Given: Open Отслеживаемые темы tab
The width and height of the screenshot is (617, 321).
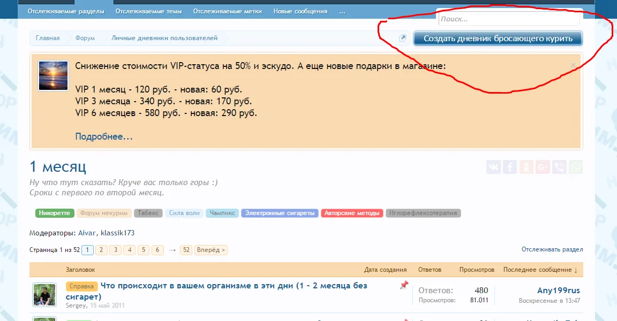Looking at the screenshot, I should 149,11.
